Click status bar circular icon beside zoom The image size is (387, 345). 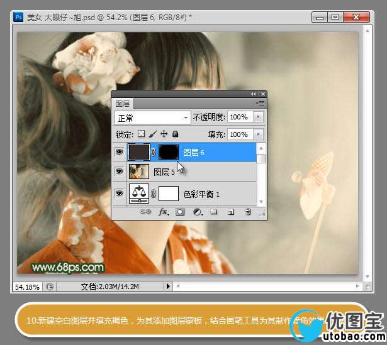50,287
